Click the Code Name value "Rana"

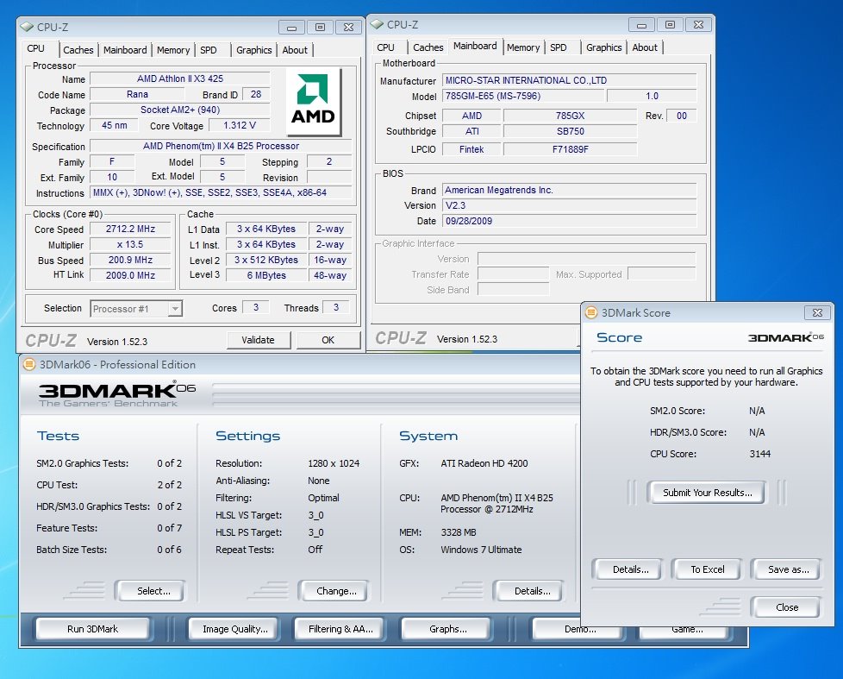[x=137, y=94]
